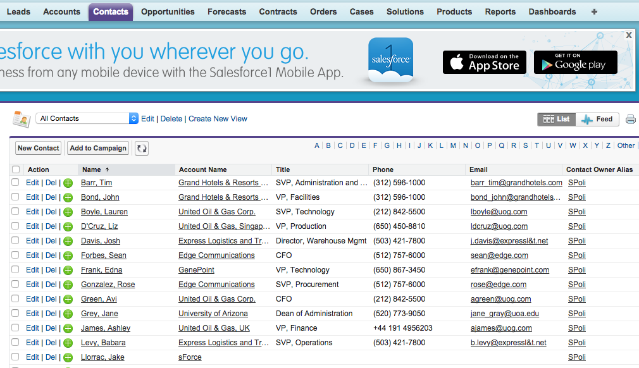Click the green plus icon for D'Cruz, Liz
Viewport: 639px width, 368px height.
point(68,227)
